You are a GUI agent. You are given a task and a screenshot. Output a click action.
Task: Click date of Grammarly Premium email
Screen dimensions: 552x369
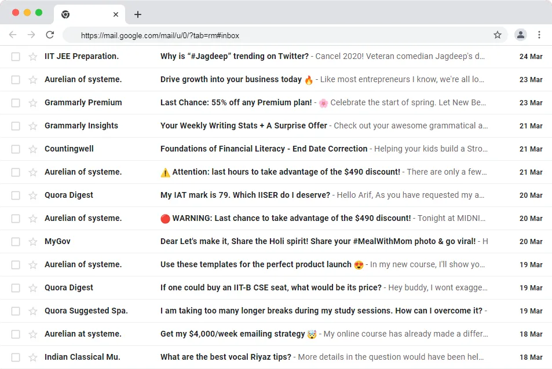(531, 103)
